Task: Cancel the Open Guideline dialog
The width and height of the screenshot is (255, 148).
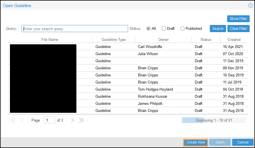Action: (243, 142)
